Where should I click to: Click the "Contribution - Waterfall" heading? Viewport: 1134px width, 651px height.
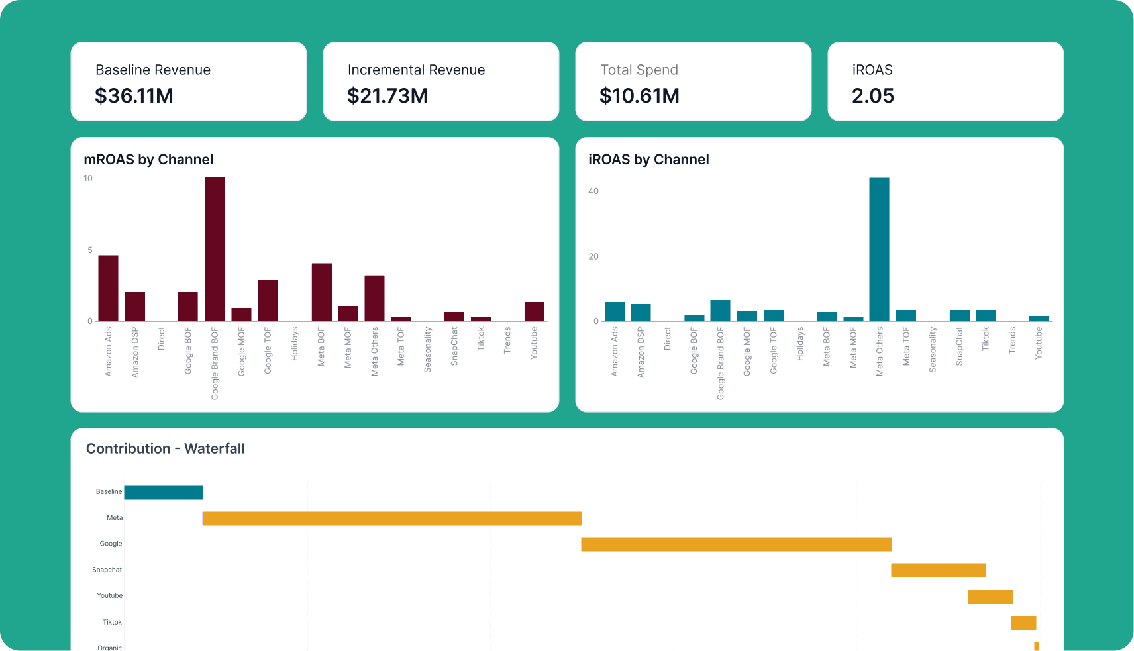[166, 449]
